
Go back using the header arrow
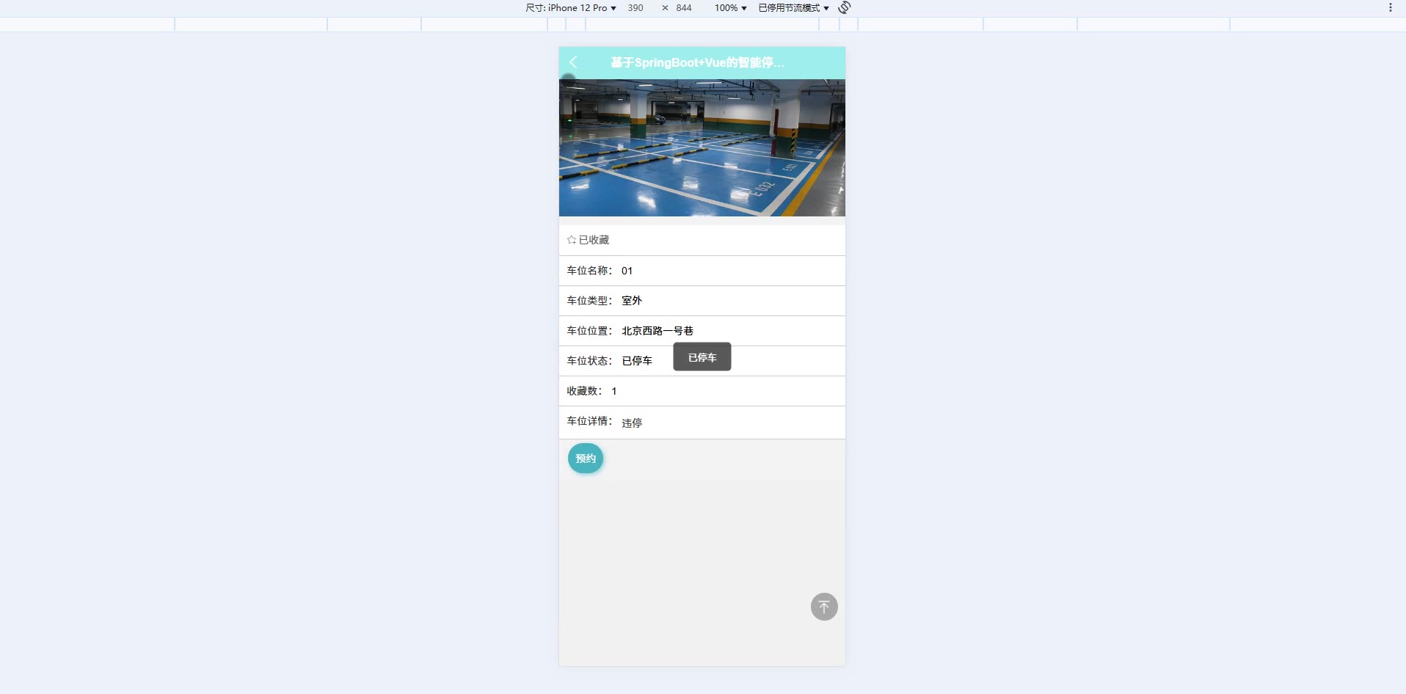point(574,62)
